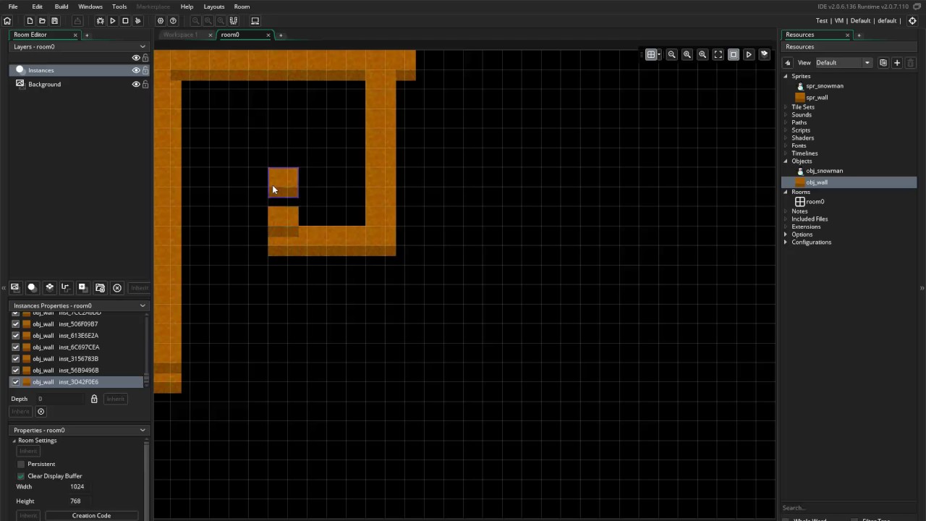Delete the selected layer with the X icon
This screenshot has height=521, width=926.
[x=117, y=287]
